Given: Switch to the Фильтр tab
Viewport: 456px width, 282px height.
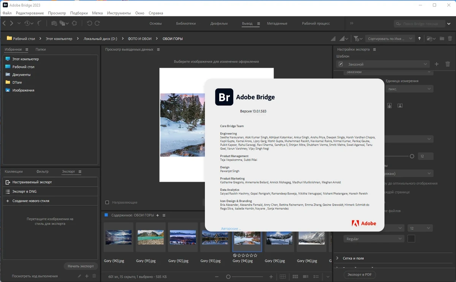Looking at the screenshot, I should [x=43, y=172].
